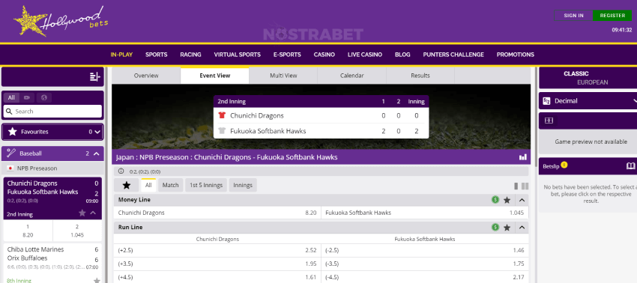
Task: Open LIVE CASINO in the navigation
Action: pyautogui.click(x=365, y=55)
